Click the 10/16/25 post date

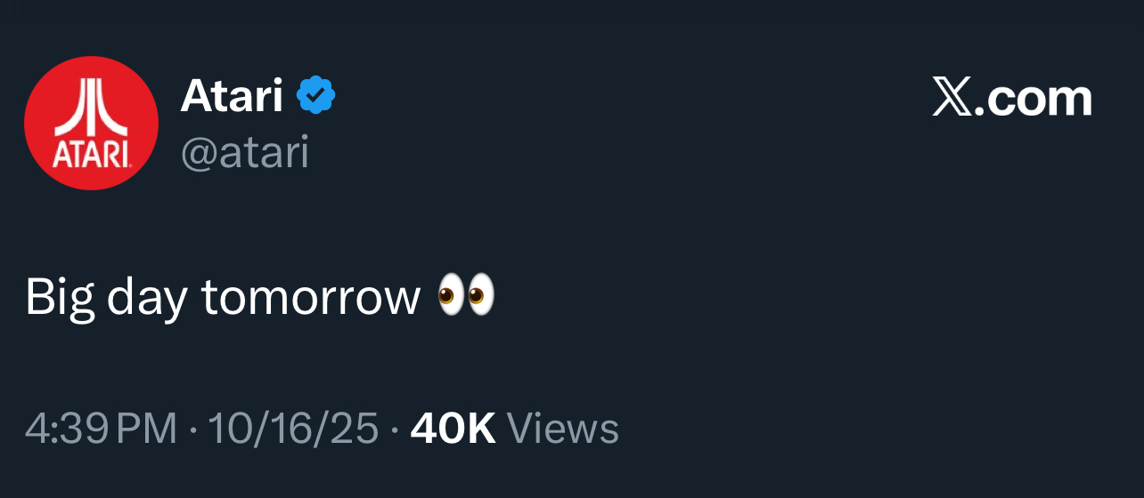pos(293,429)
